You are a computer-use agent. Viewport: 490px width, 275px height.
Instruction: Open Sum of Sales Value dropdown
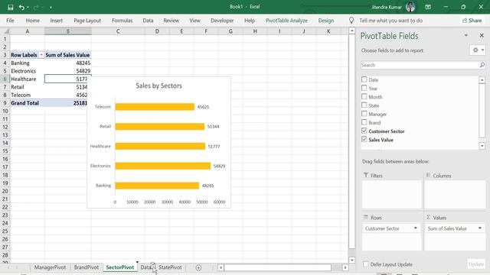click(x=480, y=228)
